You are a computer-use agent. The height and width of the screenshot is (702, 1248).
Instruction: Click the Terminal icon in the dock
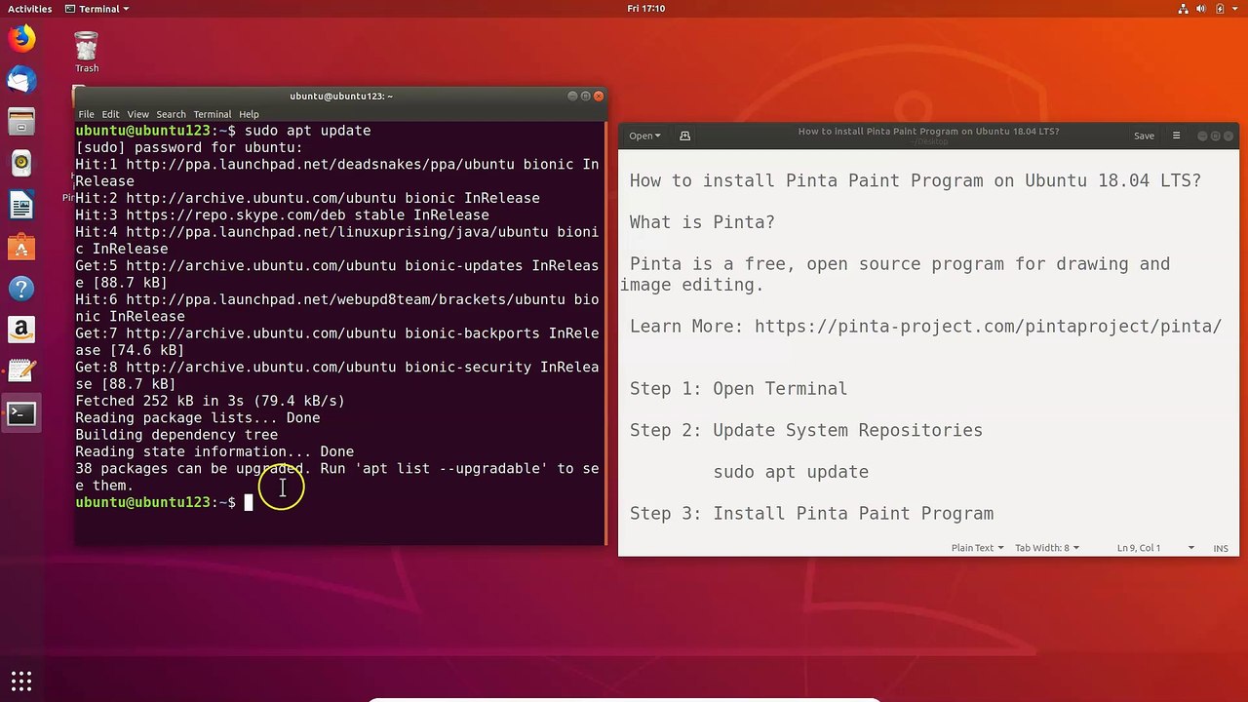21,413
